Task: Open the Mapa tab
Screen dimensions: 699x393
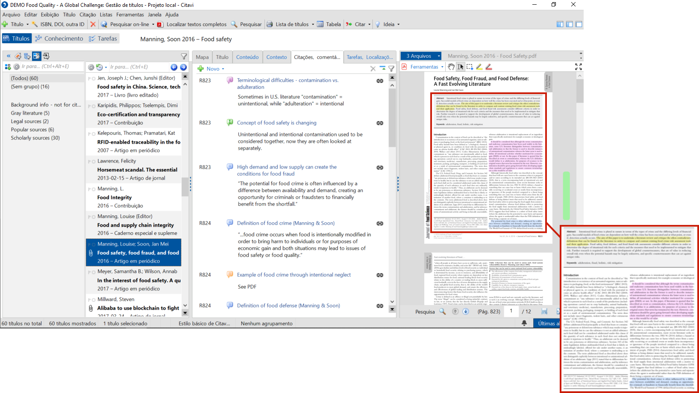Action: (203, 57)
